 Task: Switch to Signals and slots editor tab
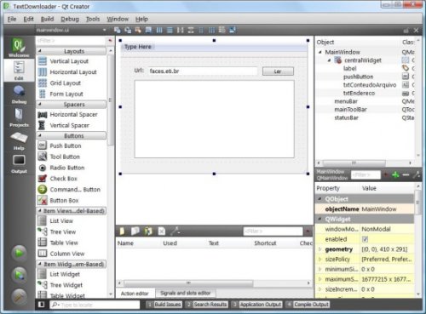[186, 293]
